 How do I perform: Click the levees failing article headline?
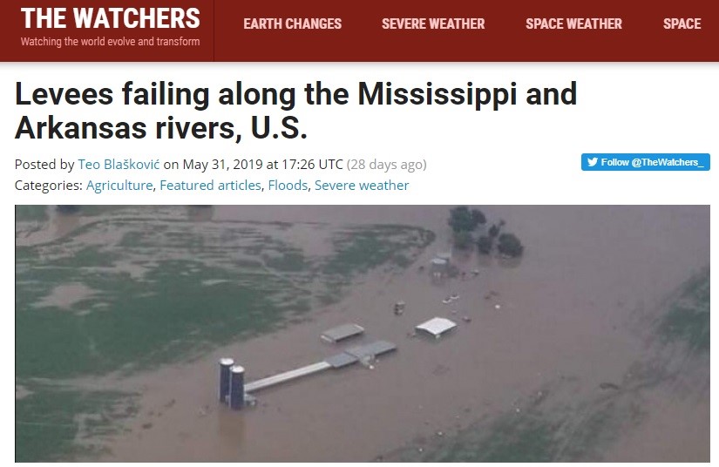tap(295, 111)
